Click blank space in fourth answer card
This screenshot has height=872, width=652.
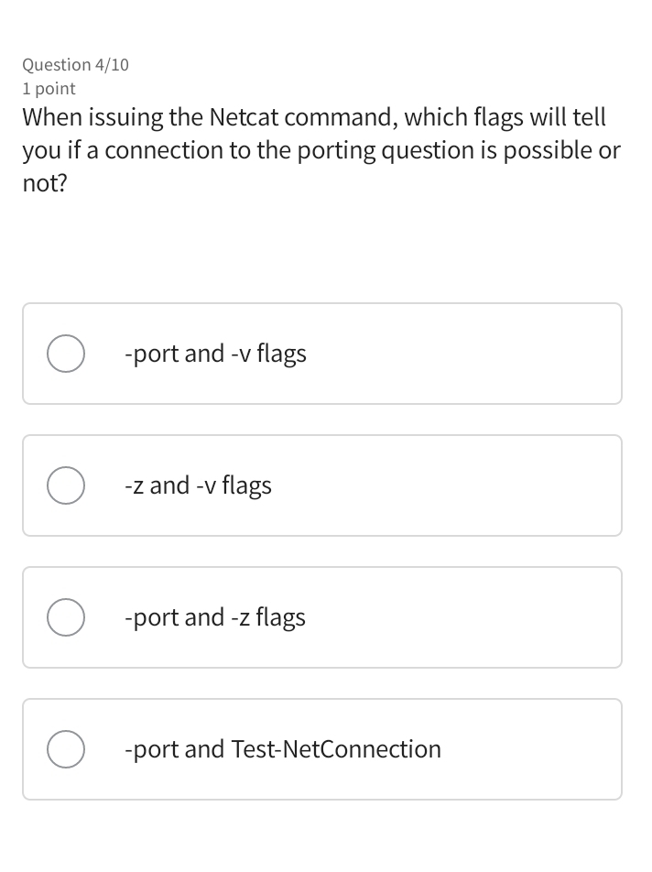540,749
